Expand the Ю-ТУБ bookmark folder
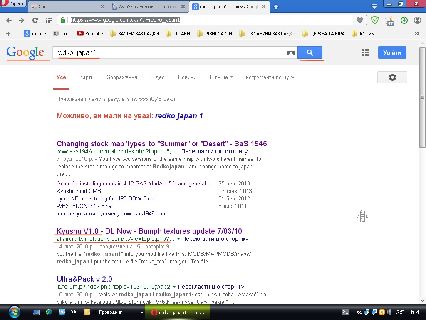The width and height of the screenshot is (426, 320). (363, 34)
